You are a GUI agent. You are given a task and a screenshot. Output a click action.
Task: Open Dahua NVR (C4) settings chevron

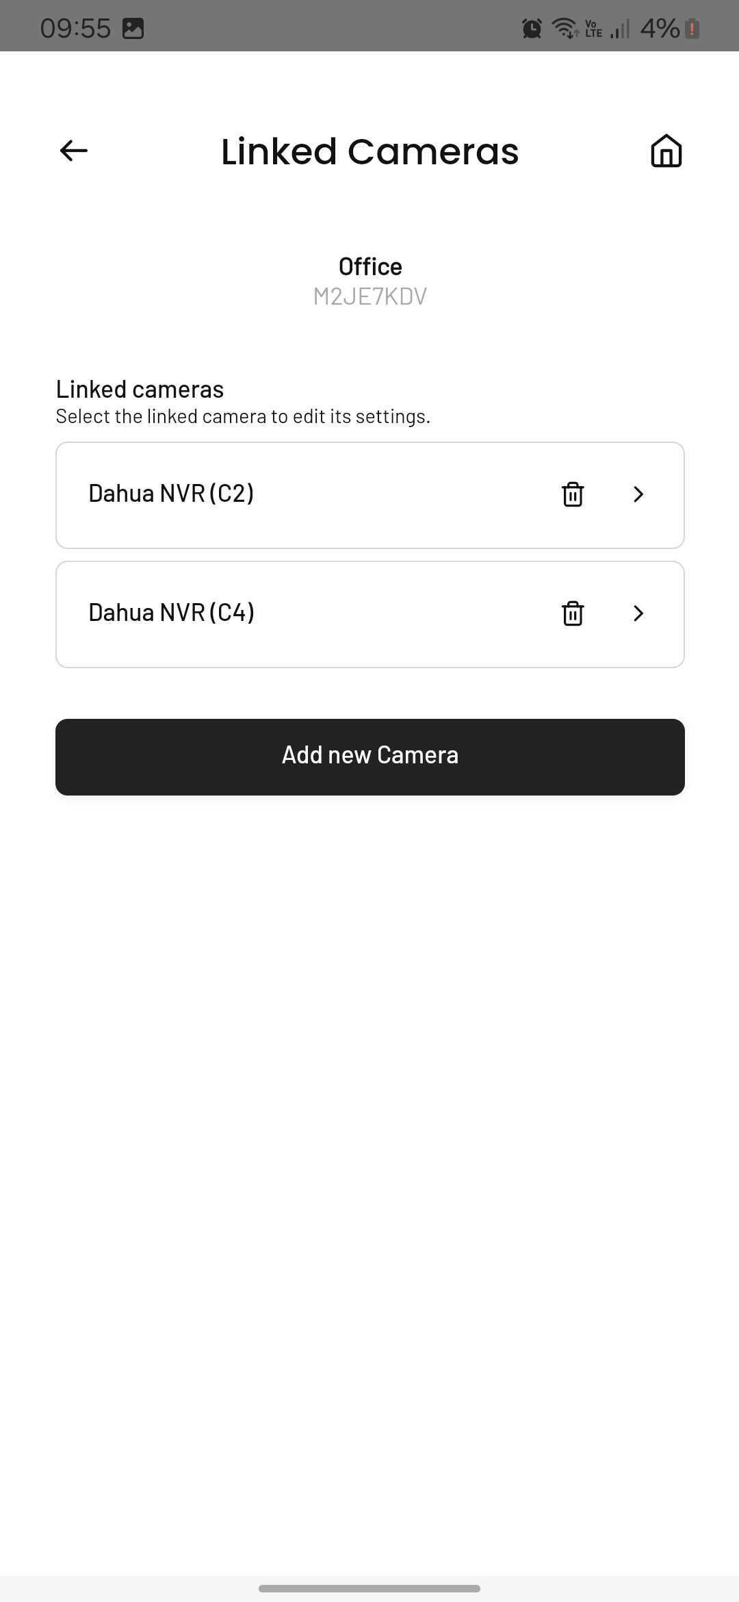pos(638,613)
